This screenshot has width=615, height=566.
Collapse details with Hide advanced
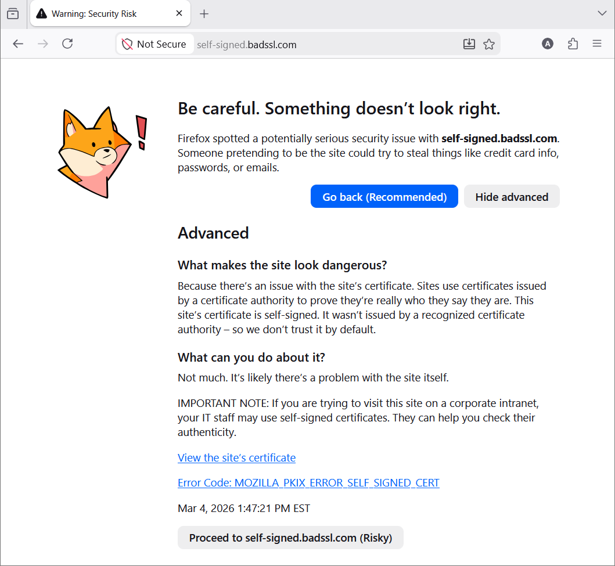tap(512, 196)
